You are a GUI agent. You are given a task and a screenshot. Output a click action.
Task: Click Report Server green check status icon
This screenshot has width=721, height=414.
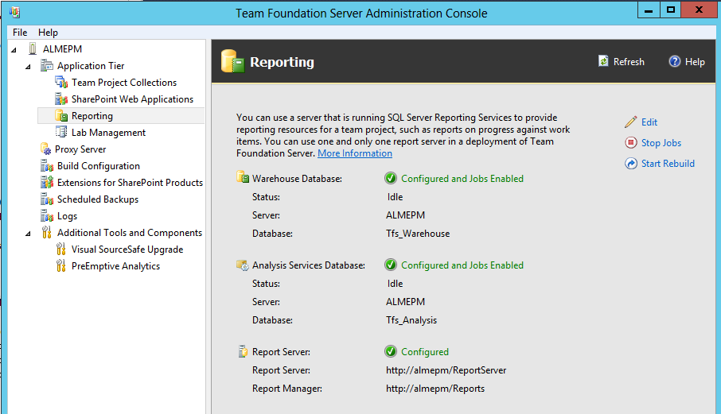click(391, 351)
